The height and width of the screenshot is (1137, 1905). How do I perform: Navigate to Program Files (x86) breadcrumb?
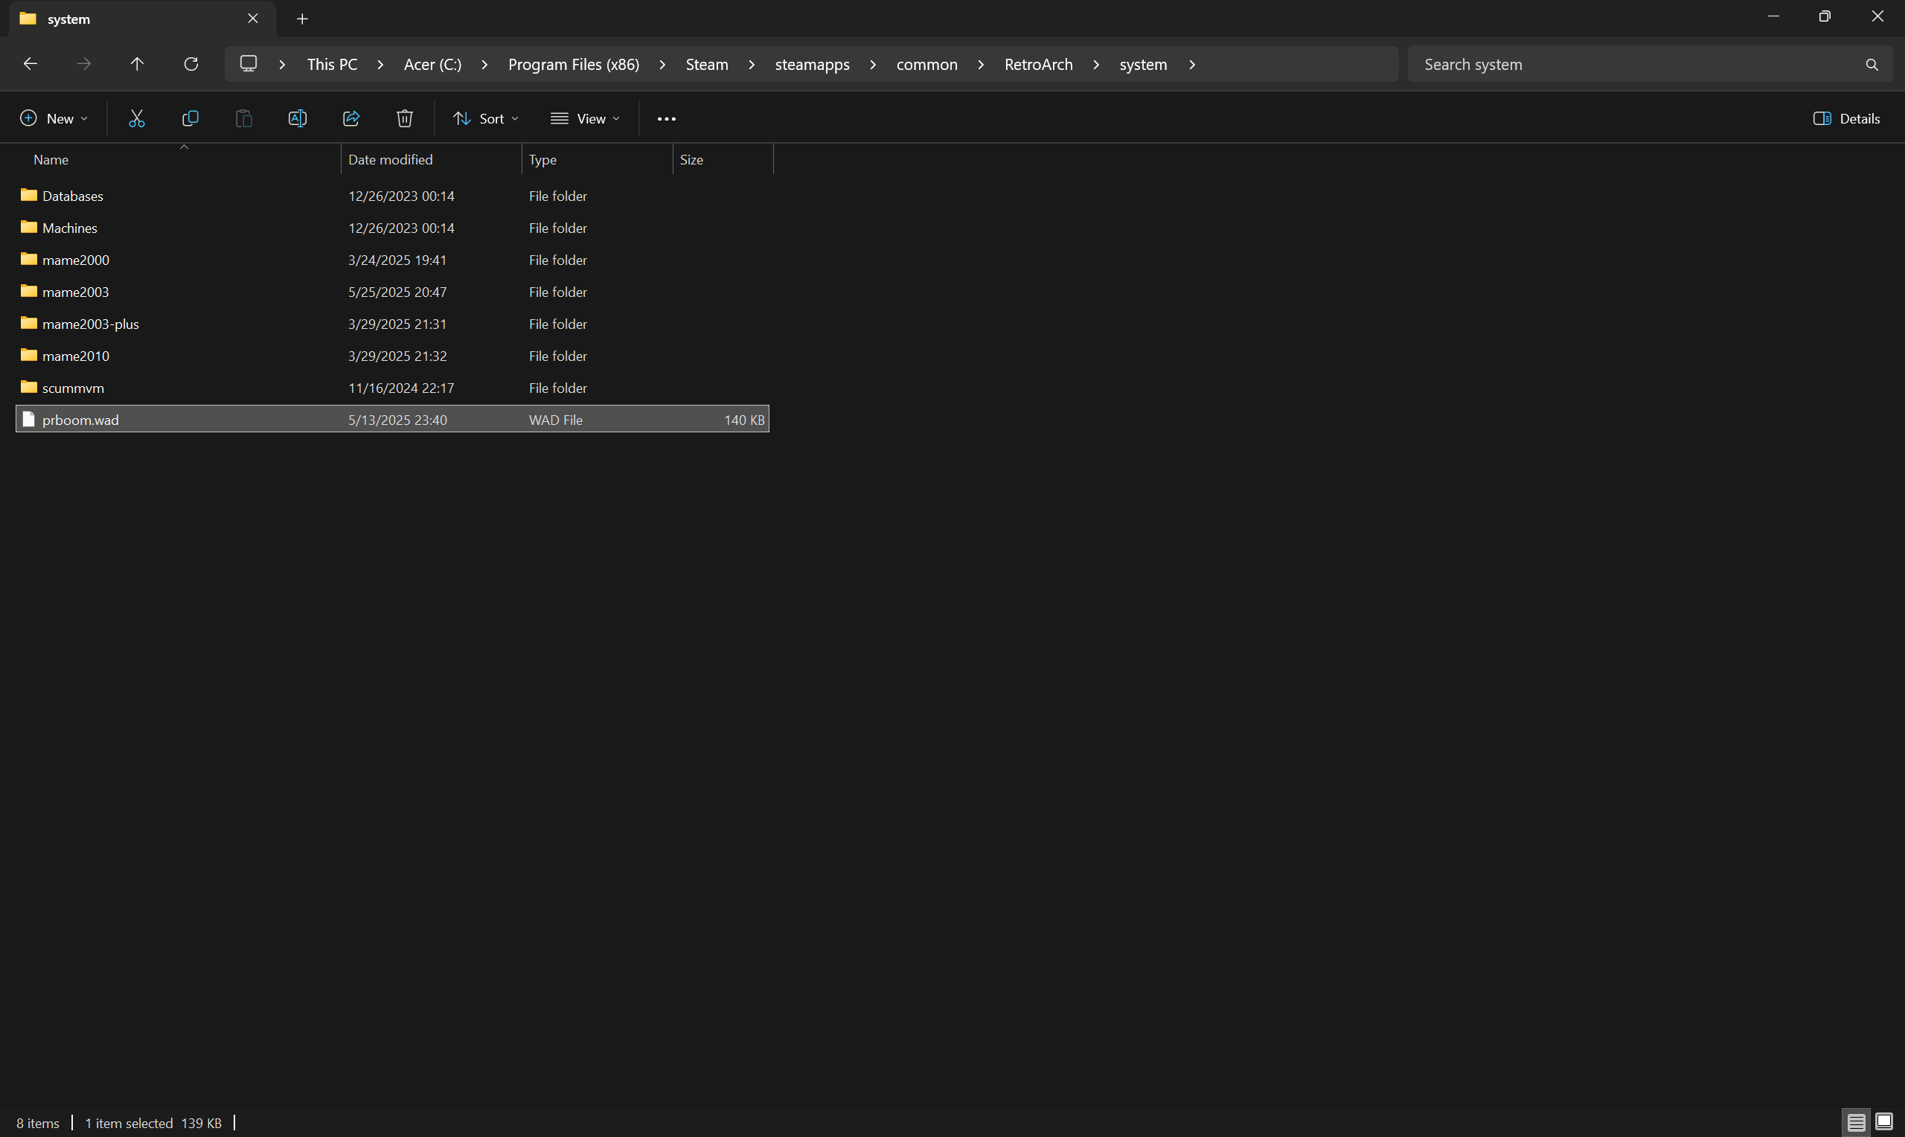point(574,64)
